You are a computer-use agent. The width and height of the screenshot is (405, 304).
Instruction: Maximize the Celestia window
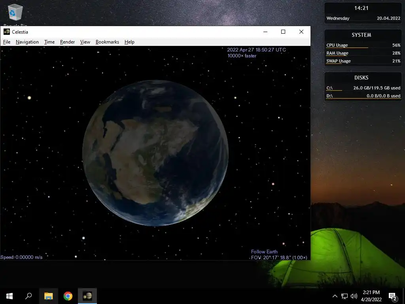tap(283, 32)
